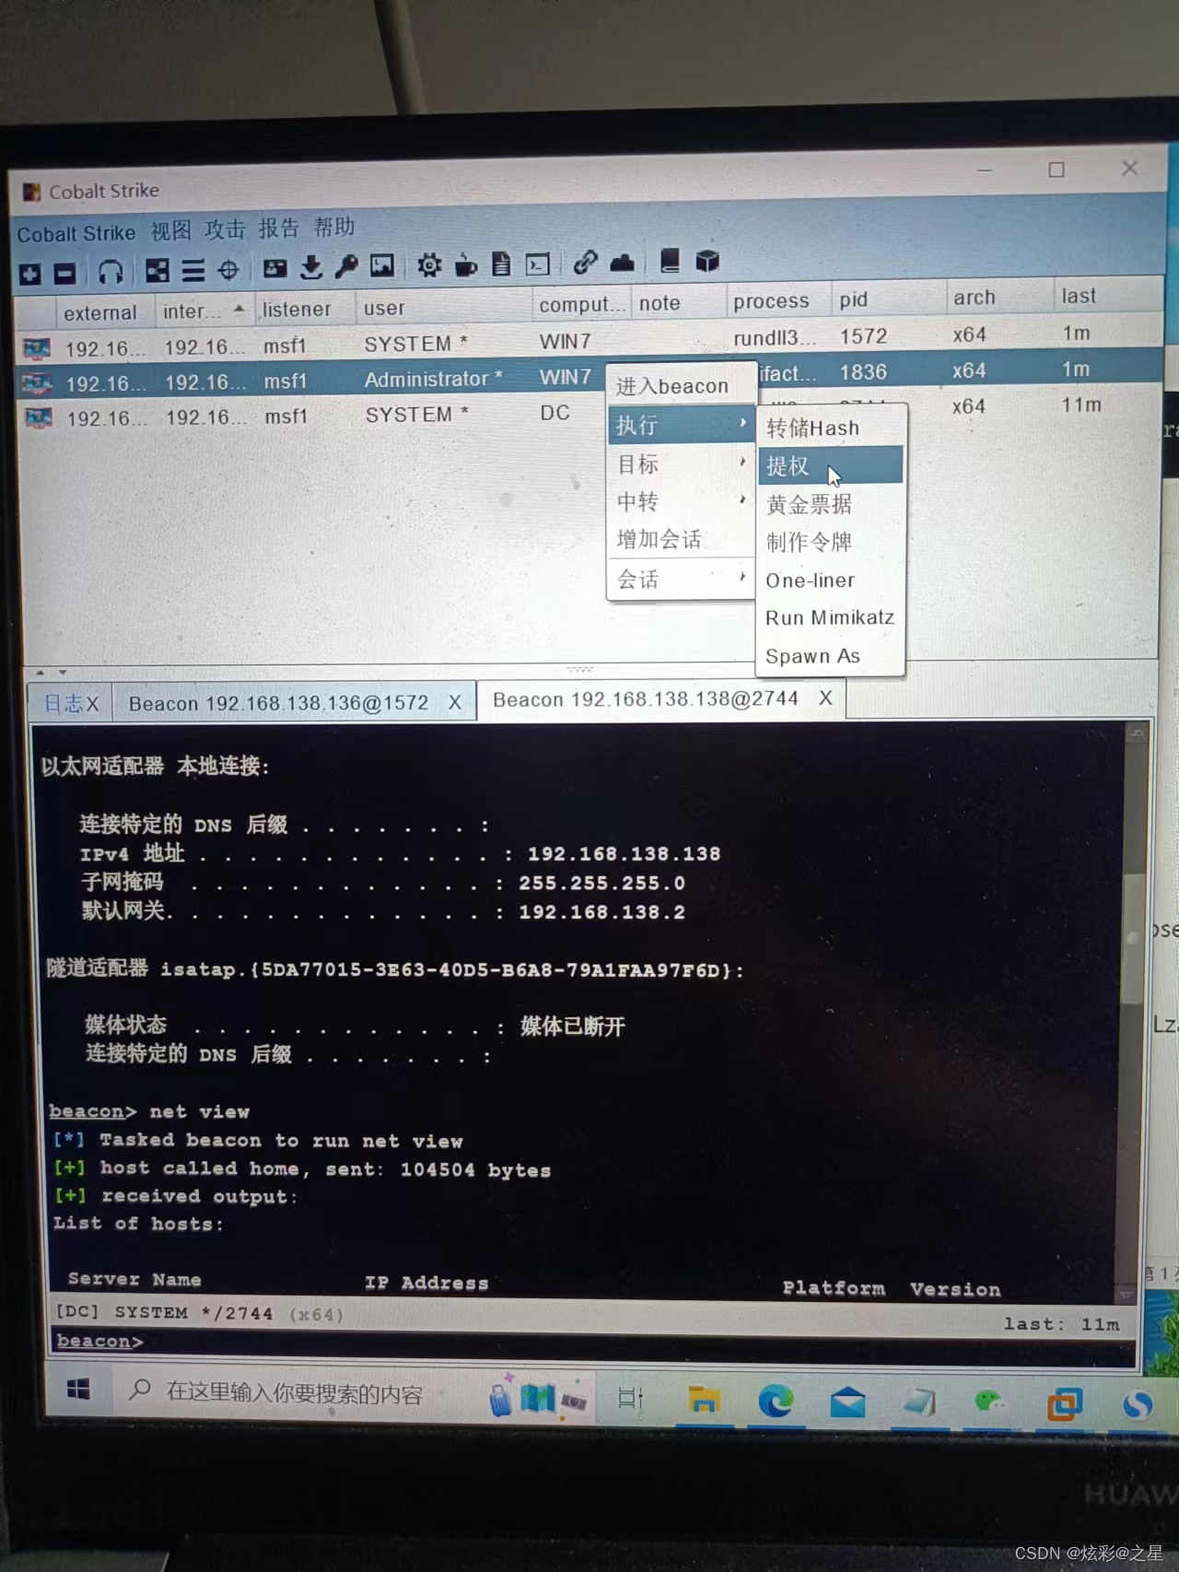
Task: Switch to Beacon 192.168.138.136@1572 tab
Action: pos(278,702)
